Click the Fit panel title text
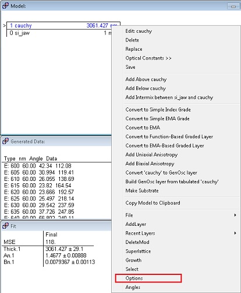This screenshot has height=293, width=241. point(13,226)
